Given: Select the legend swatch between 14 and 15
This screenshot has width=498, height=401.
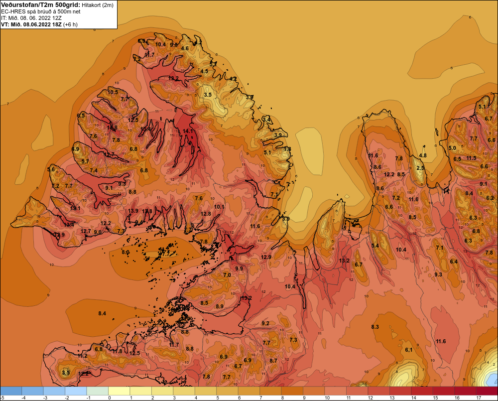Looking at the screenshot, I should point(422,391).
